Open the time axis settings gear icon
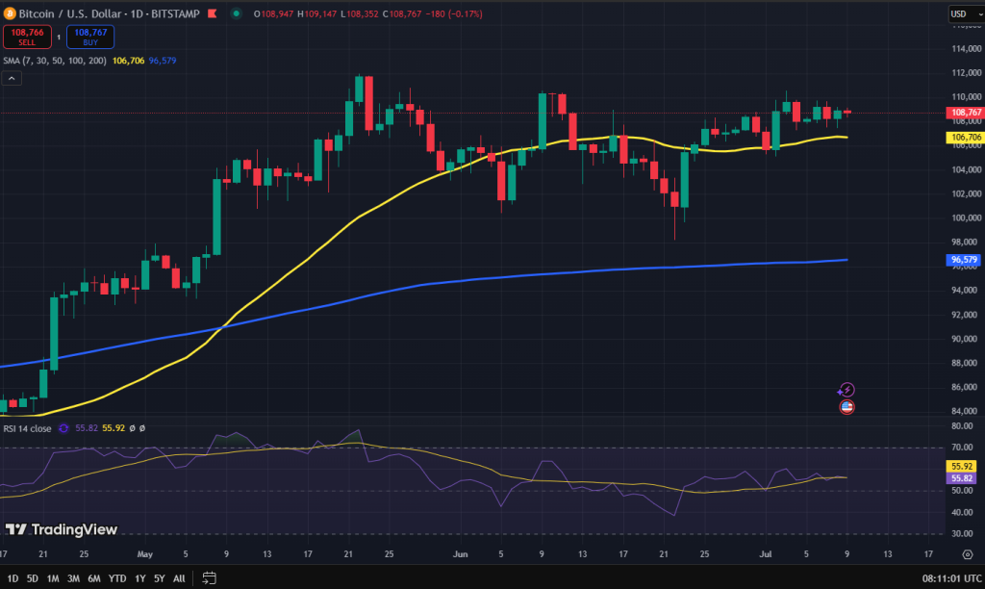Screen dimensions: 985x589 (968, 554)
